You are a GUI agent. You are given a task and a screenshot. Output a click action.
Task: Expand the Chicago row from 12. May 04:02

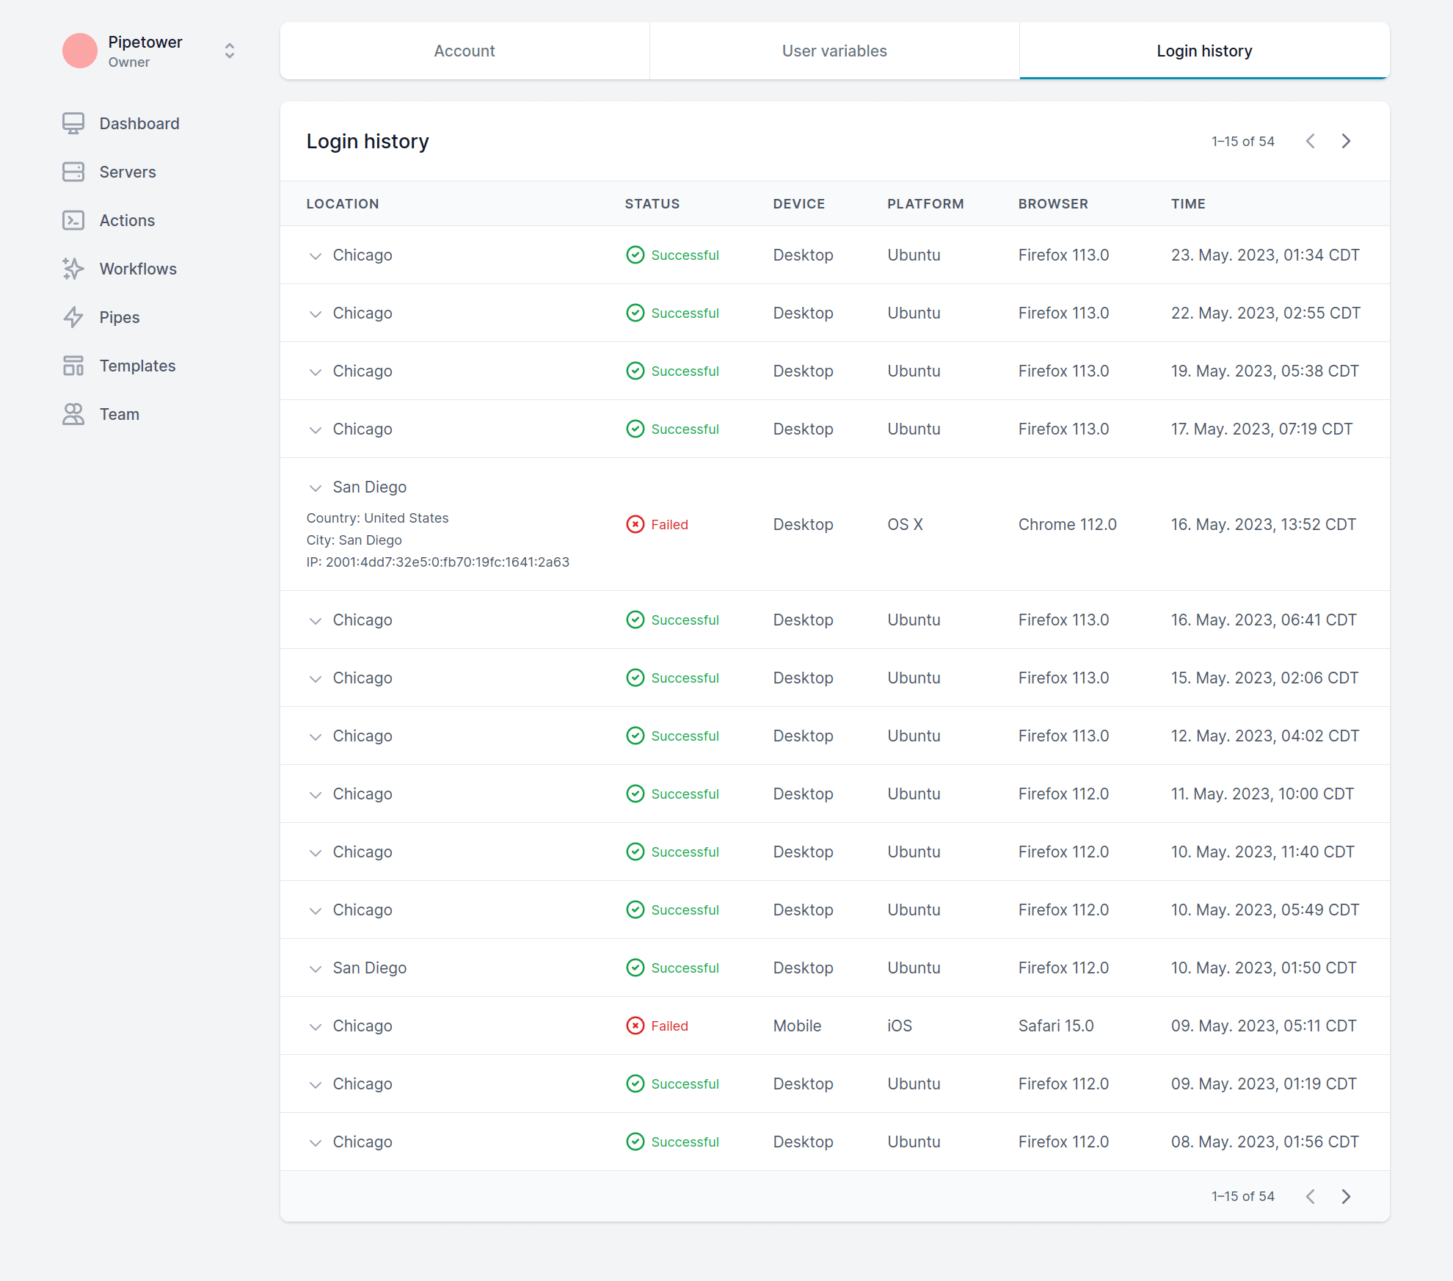(316, 736)
